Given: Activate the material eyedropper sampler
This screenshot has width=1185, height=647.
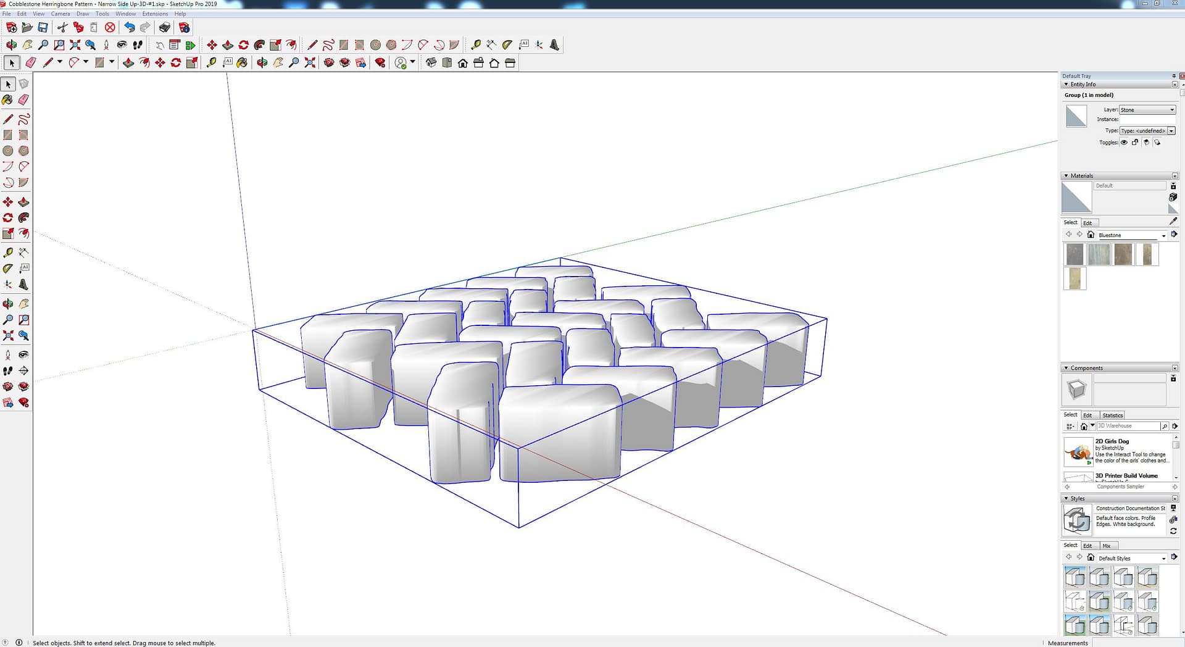Looking at the screenshot, I should click(x=1173, y=221).
